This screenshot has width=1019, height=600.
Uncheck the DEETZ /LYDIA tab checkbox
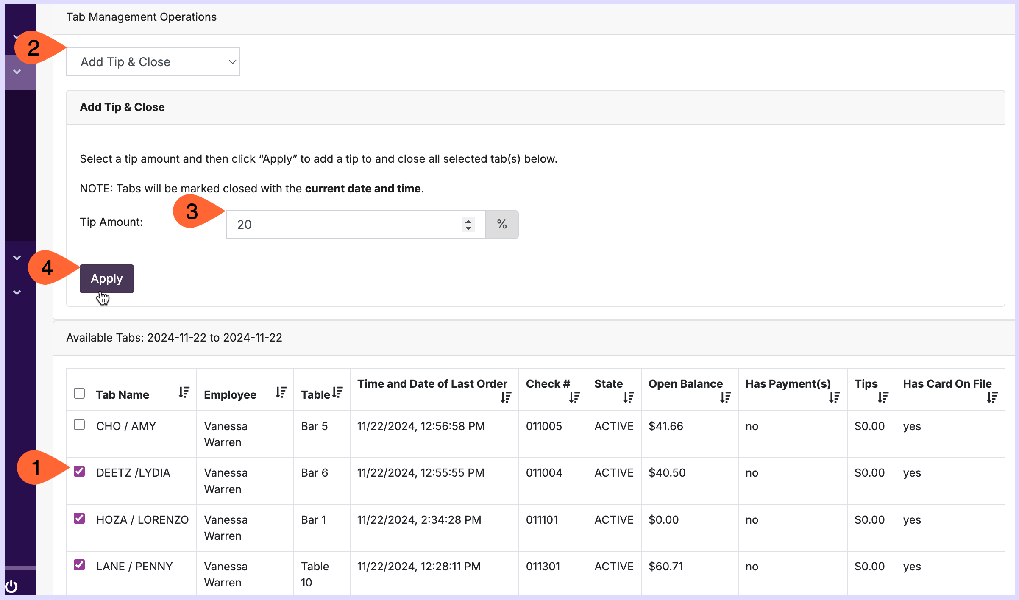[x=79, y=471]
